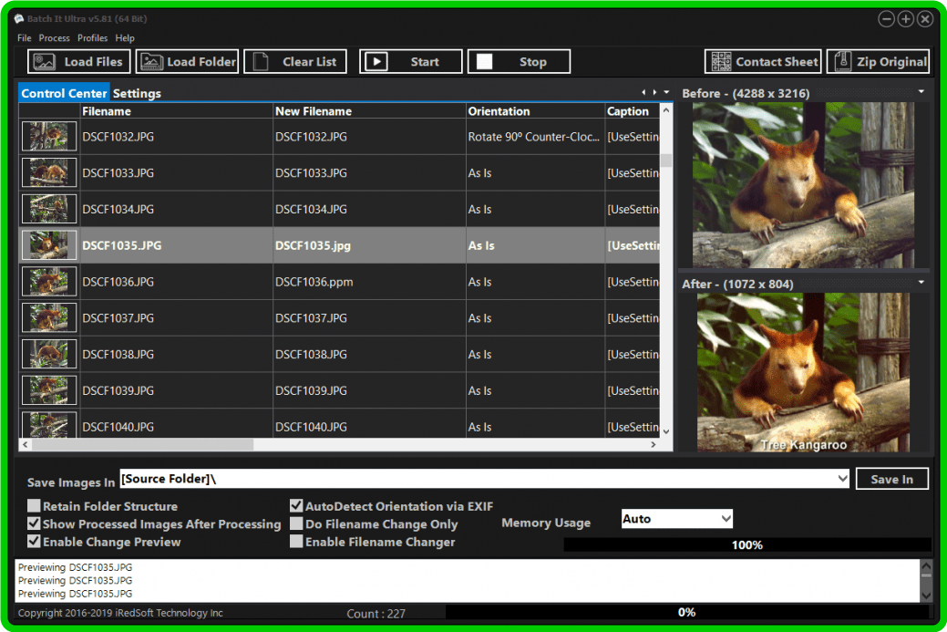Click the Zip Original button label

(892, 62)
